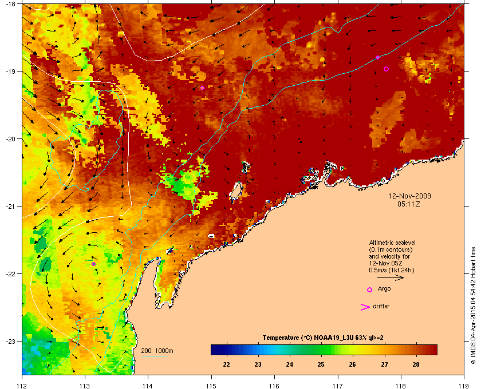Viewport: 481px width, 389px height.
Task: Click the dark blue end of the temperature colorbar
Action: point(216,350)
